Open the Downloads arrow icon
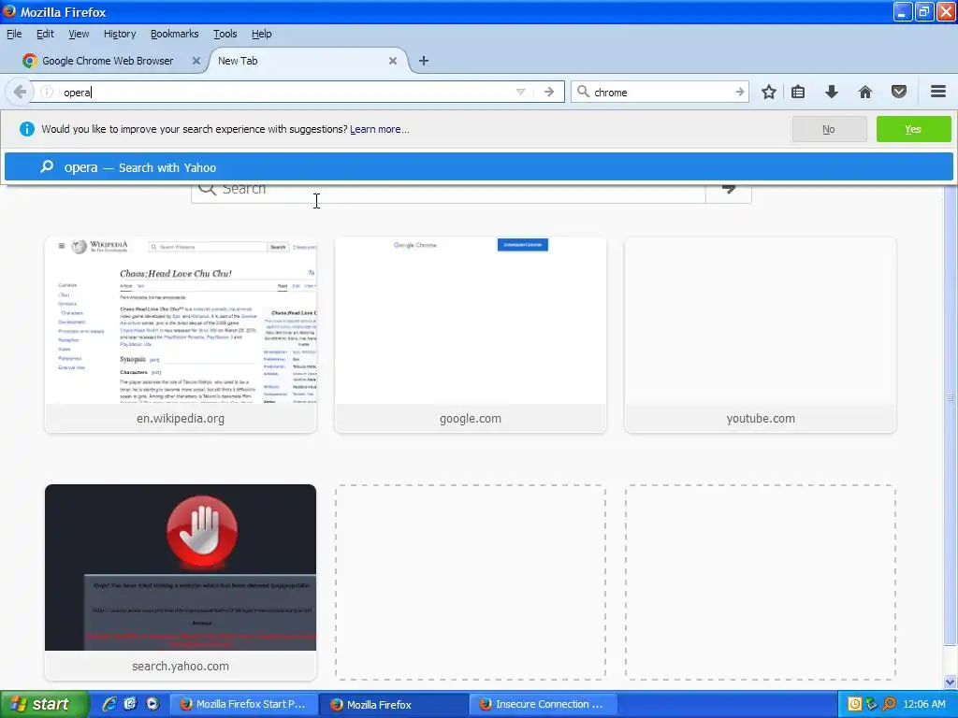Image resolution: width=958 pixels, height=718 pixels. pos(831,93)
